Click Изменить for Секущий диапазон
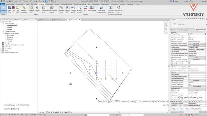The image size is (207, 116). click(x=197, y=80)
